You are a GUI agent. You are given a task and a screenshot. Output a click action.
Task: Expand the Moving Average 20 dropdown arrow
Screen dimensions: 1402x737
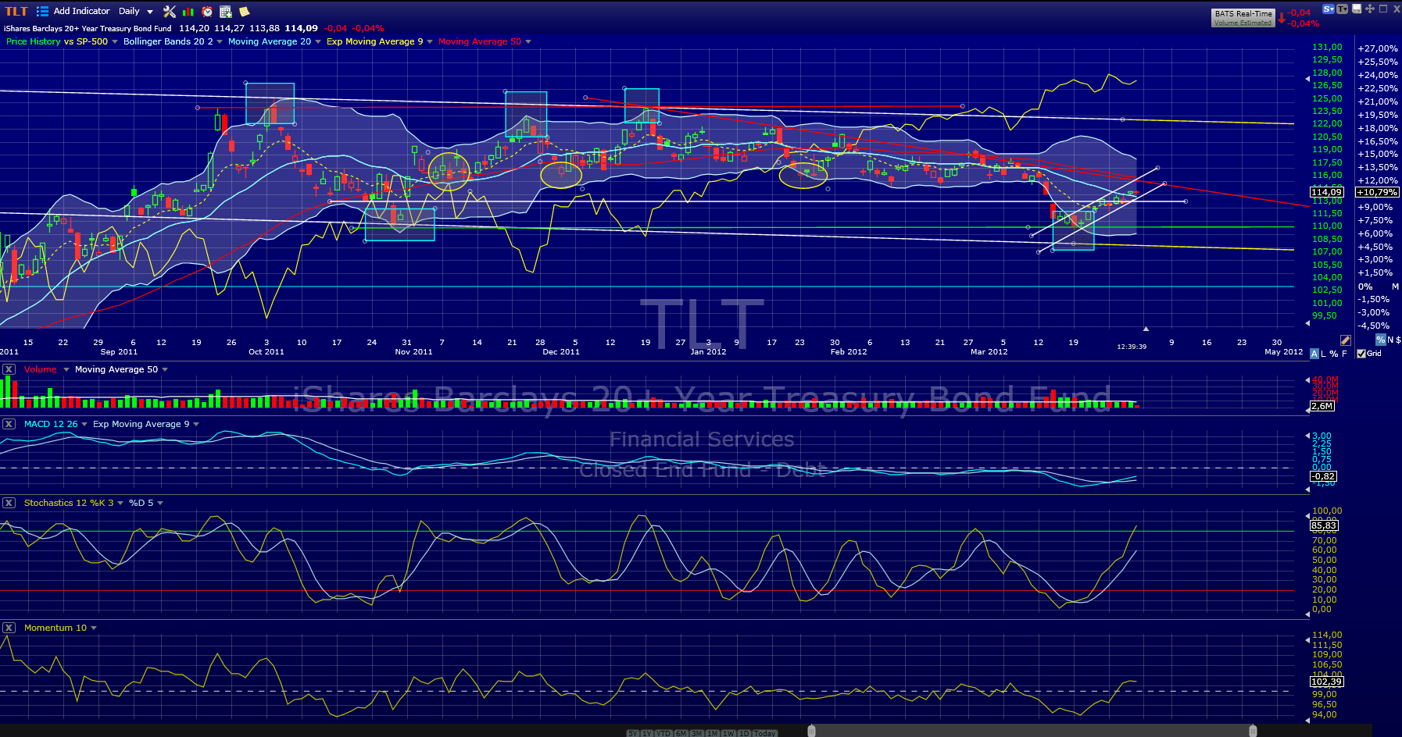318,41
